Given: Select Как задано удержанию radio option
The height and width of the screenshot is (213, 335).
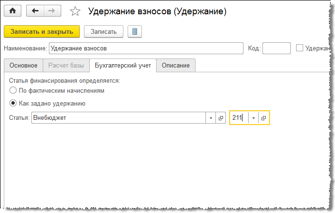Looking at the screenshot, I should [x=13, y=103].
